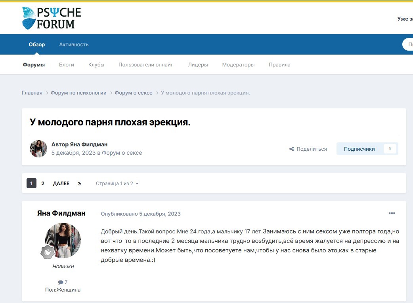Viewport: 413px width, 303px height.
Task: Go to page 2 of the thread
Action: pos(43,184)
